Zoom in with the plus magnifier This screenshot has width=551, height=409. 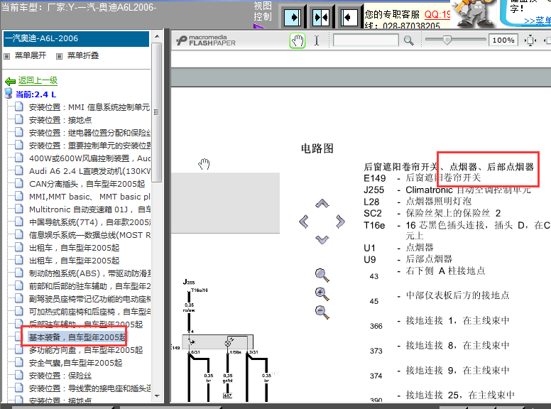pos(322,294)
